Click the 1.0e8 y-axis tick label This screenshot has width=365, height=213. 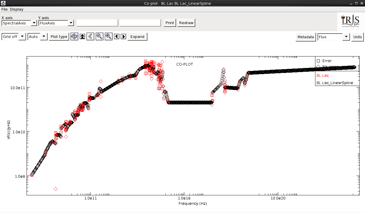point(20,176)
